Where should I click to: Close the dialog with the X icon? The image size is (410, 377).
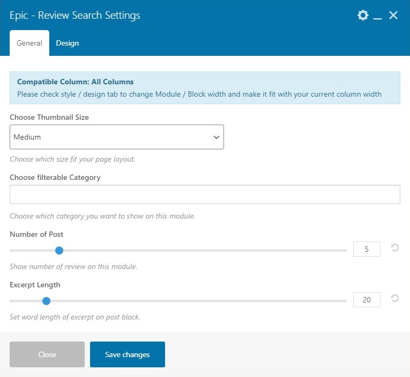point(393,15)
